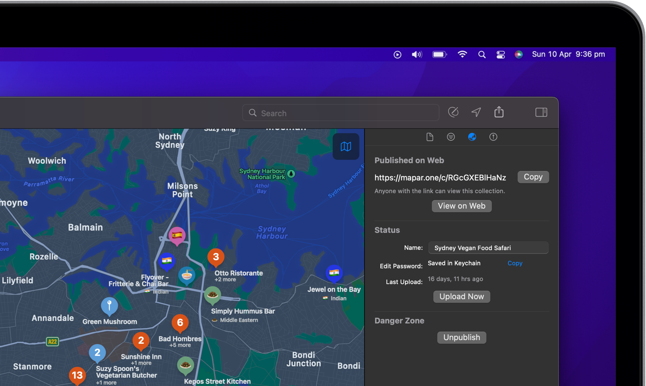Unpublish the collection
The image size is (646, 386).
coord(462,337)
